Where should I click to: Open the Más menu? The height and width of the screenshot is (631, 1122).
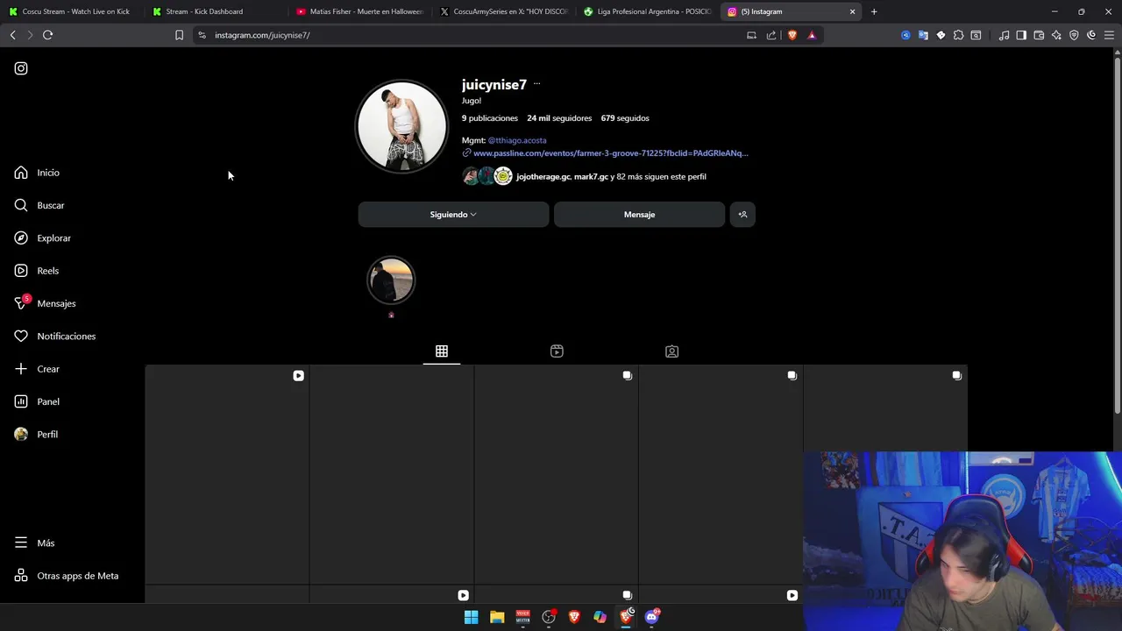tap(34, 543)
